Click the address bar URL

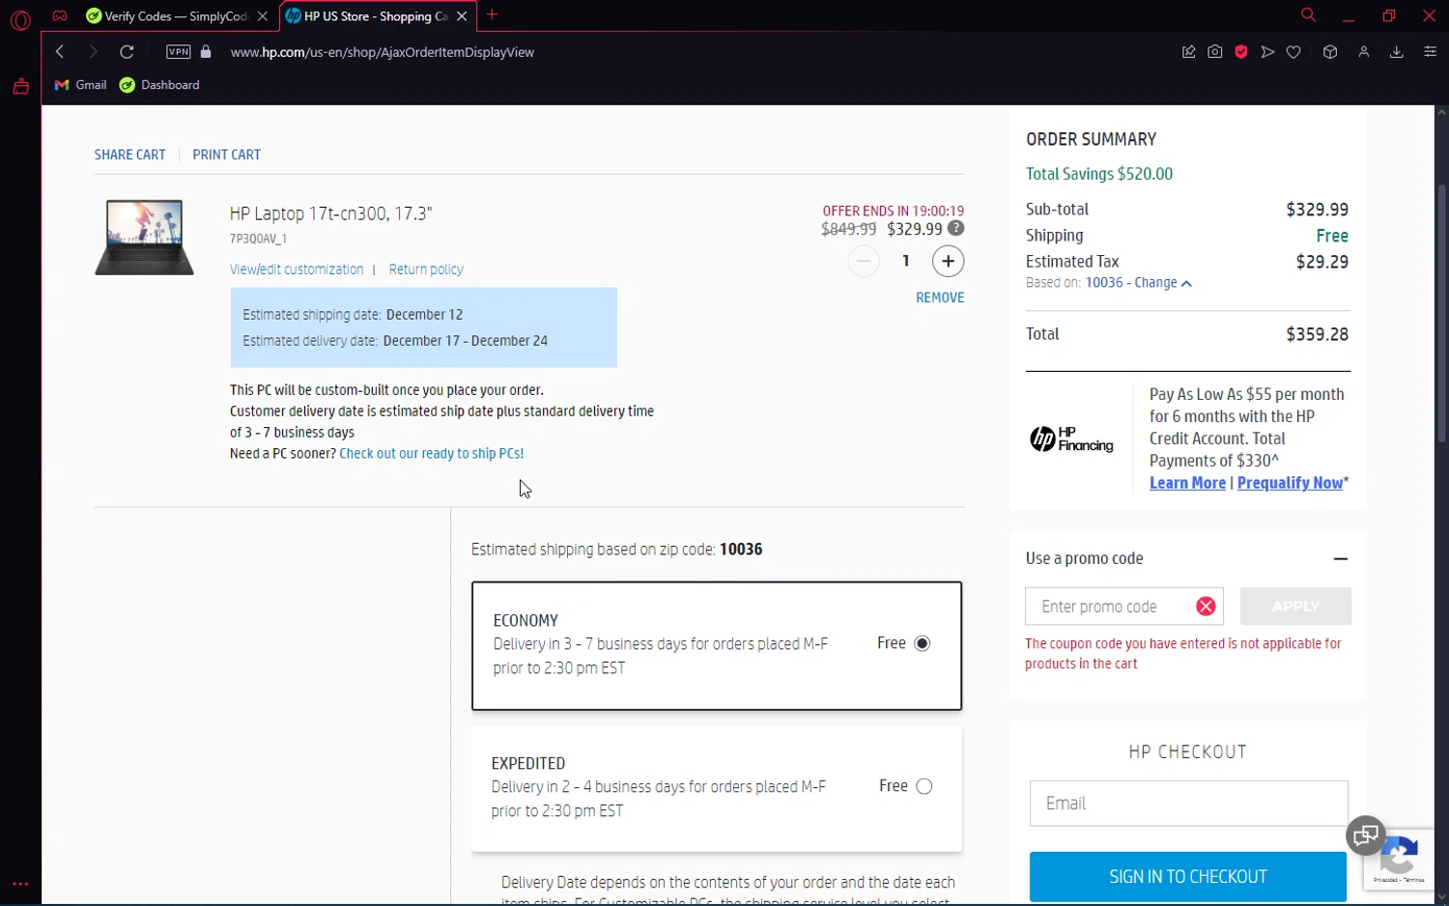[383, 52]
